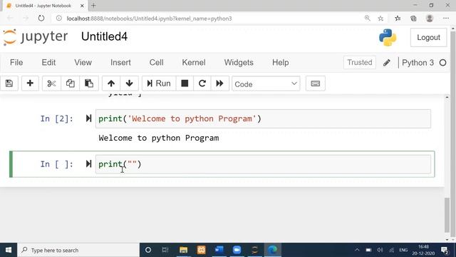
Task: Open a new browser tab
Action: tap(93, 6)
